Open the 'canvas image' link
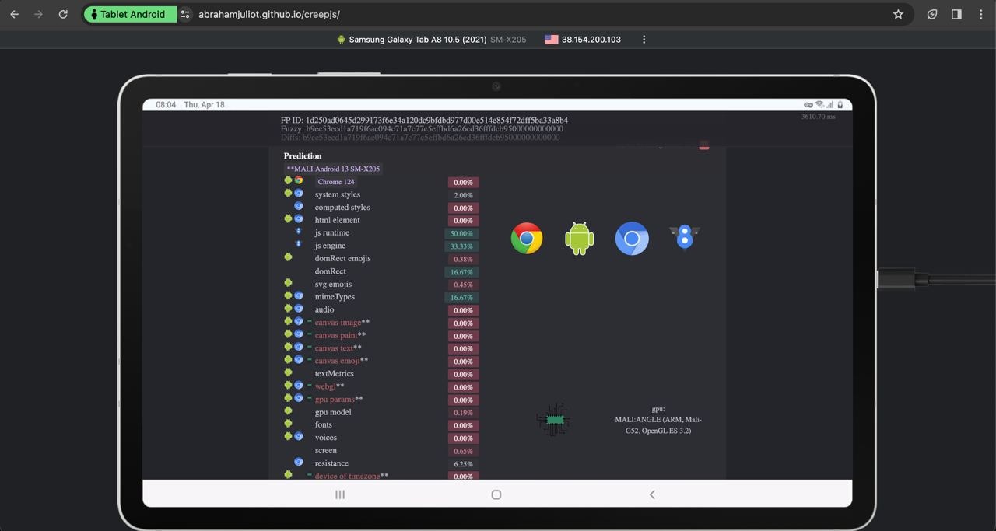996x531 pixels. 338,323
